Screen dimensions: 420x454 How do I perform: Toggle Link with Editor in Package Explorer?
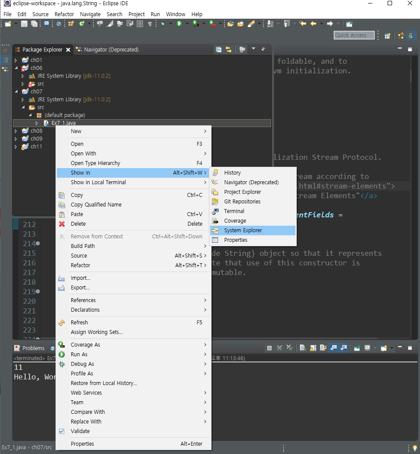click(x=229, y=49)
